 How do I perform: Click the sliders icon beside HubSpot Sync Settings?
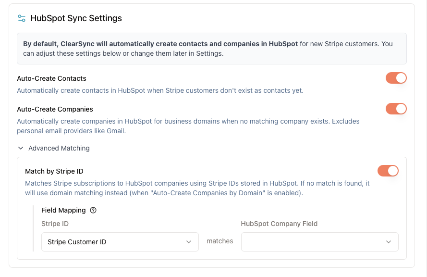tap(22, 18)
